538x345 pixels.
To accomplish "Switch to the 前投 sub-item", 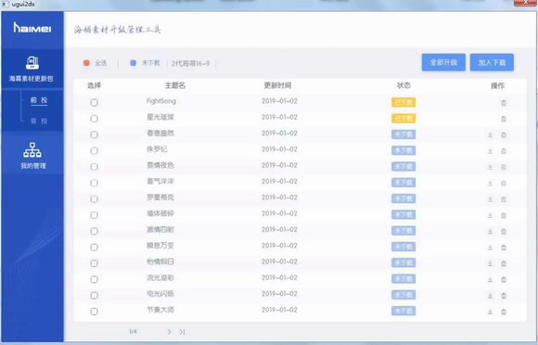I will pos(39,100).
